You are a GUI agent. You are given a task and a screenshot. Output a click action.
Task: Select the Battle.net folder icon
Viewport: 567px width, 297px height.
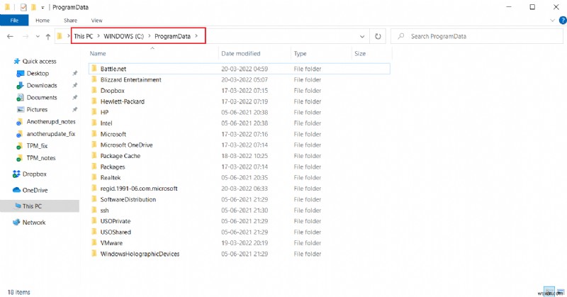point(94,68)
